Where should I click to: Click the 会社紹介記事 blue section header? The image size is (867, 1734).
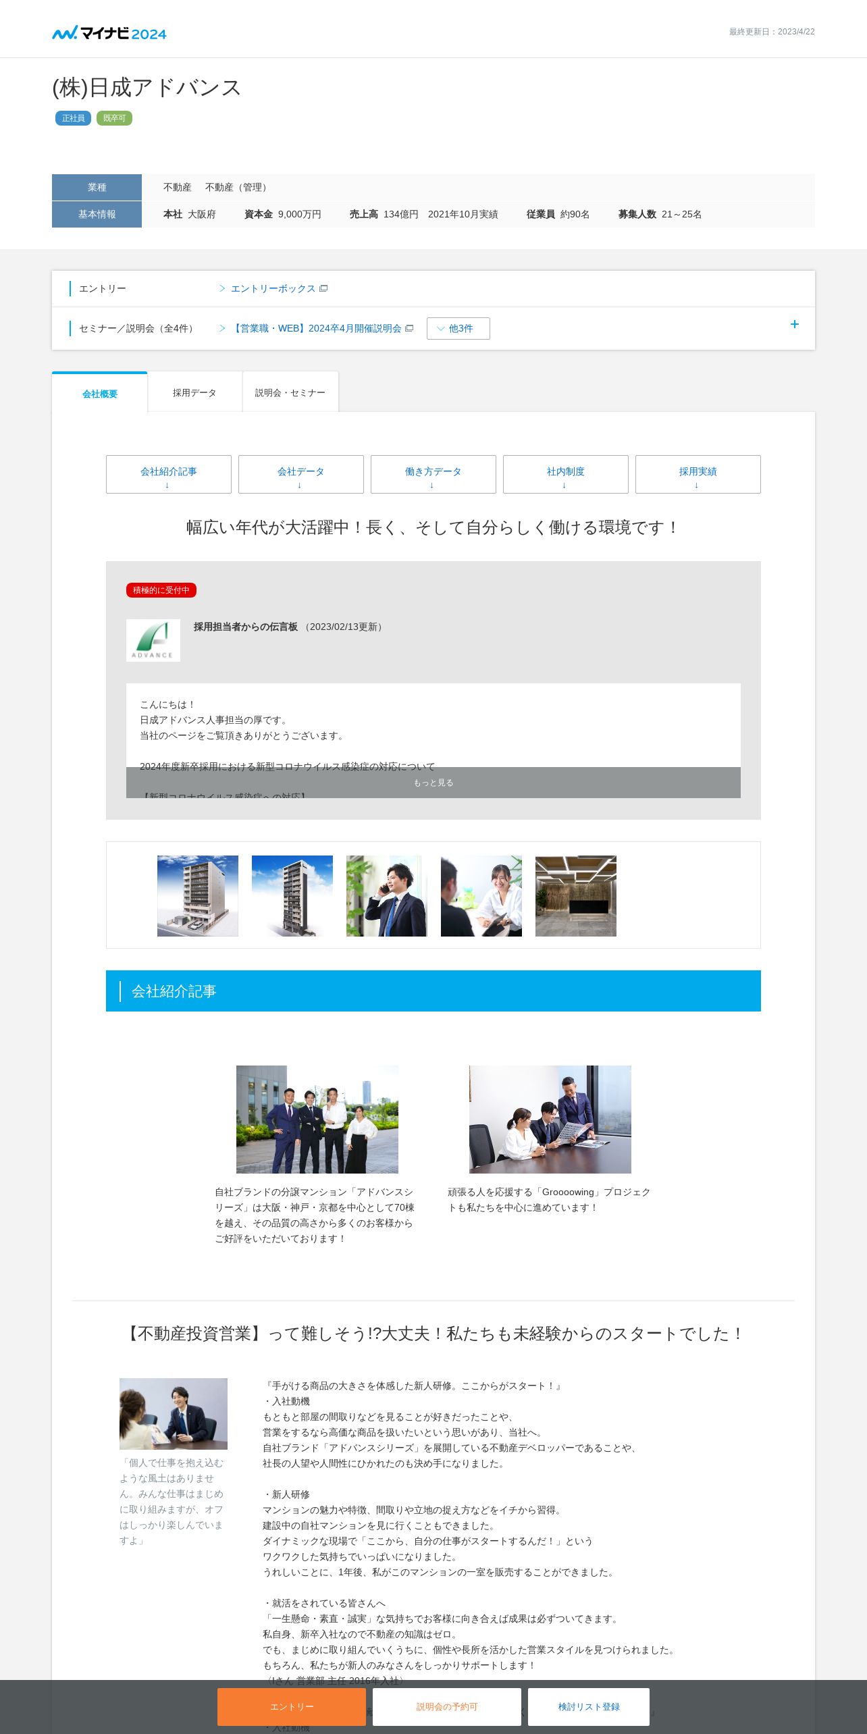(433, 991)
